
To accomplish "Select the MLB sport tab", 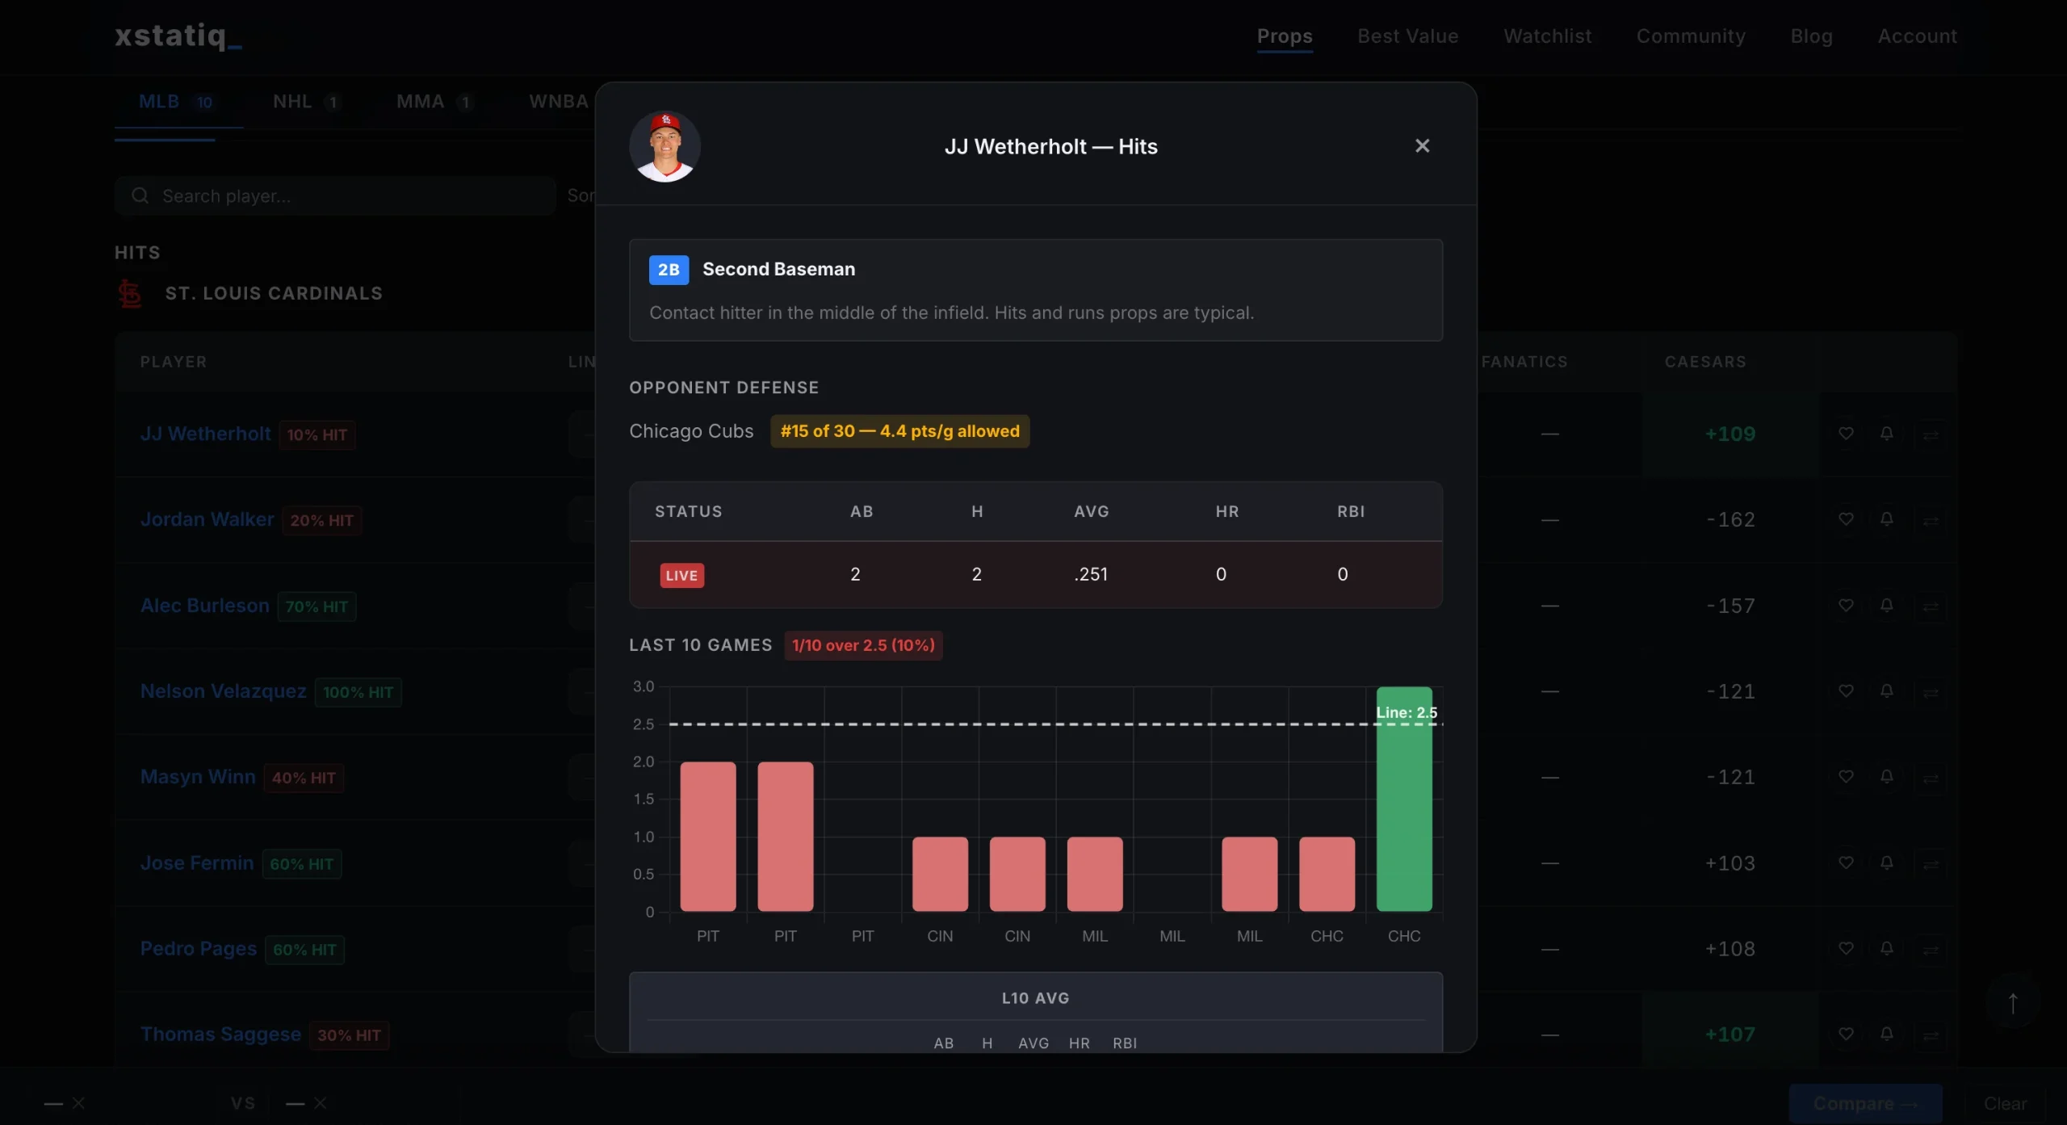I will [x=178, y=102].
